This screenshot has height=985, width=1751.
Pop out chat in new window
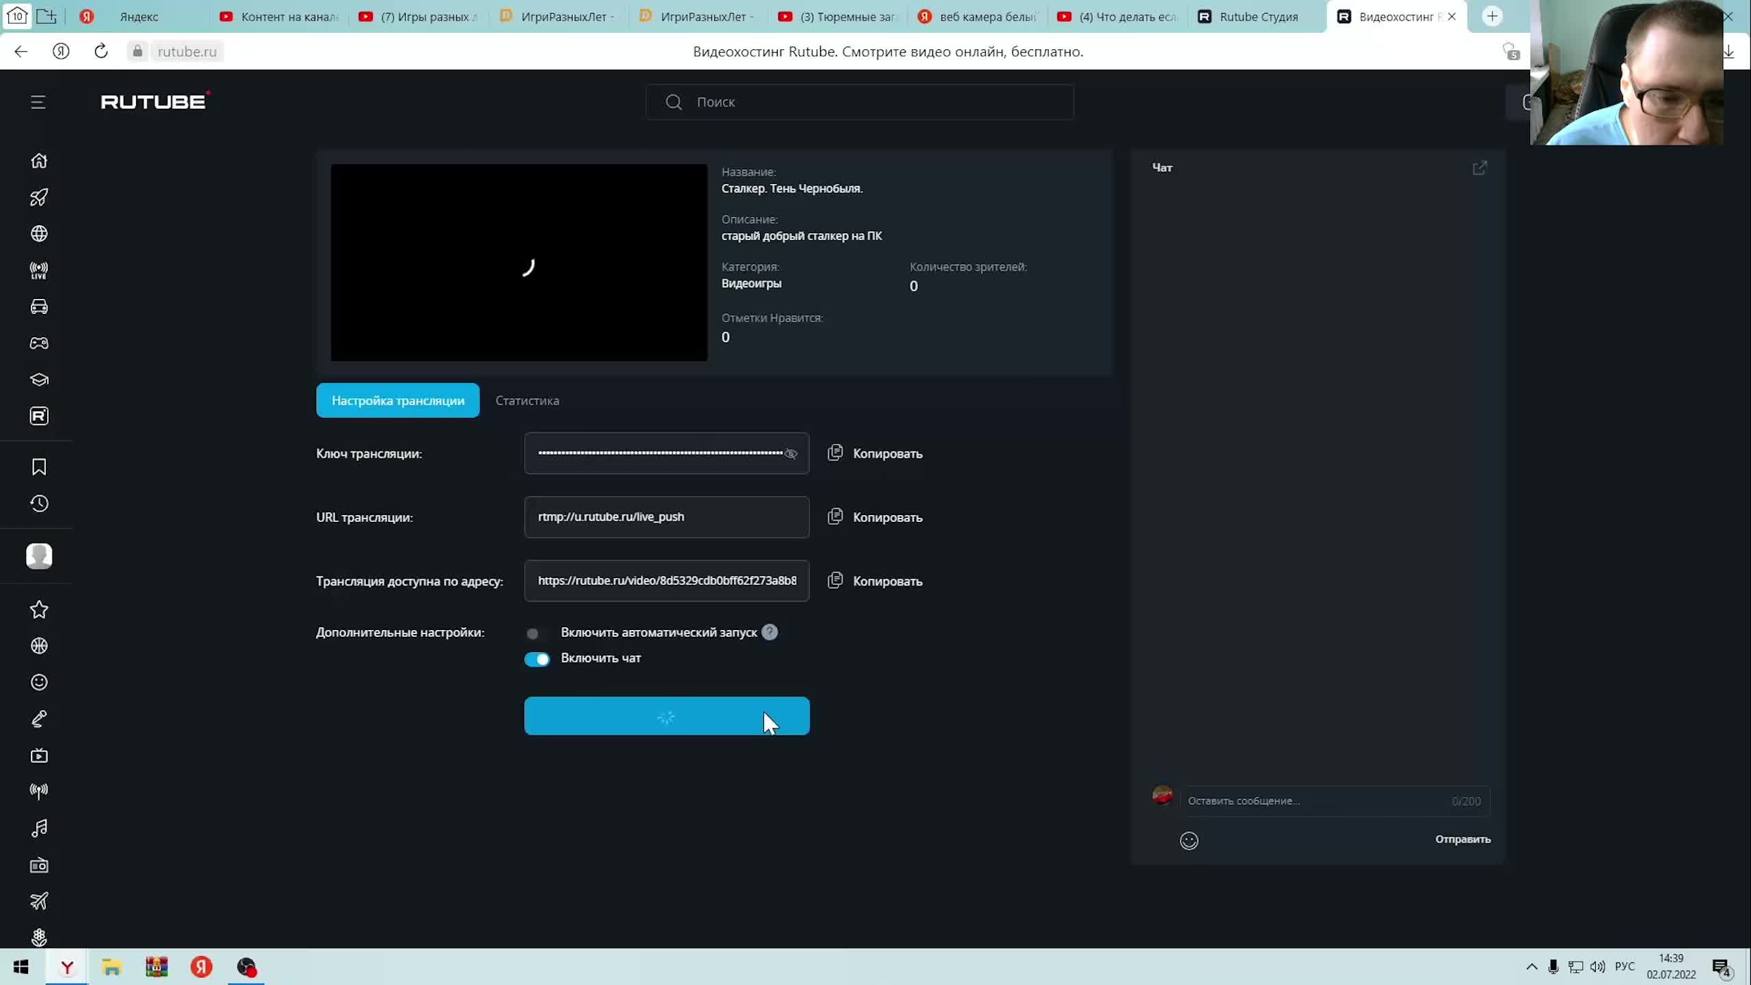pyautogui.click(x=1479, y=168)
